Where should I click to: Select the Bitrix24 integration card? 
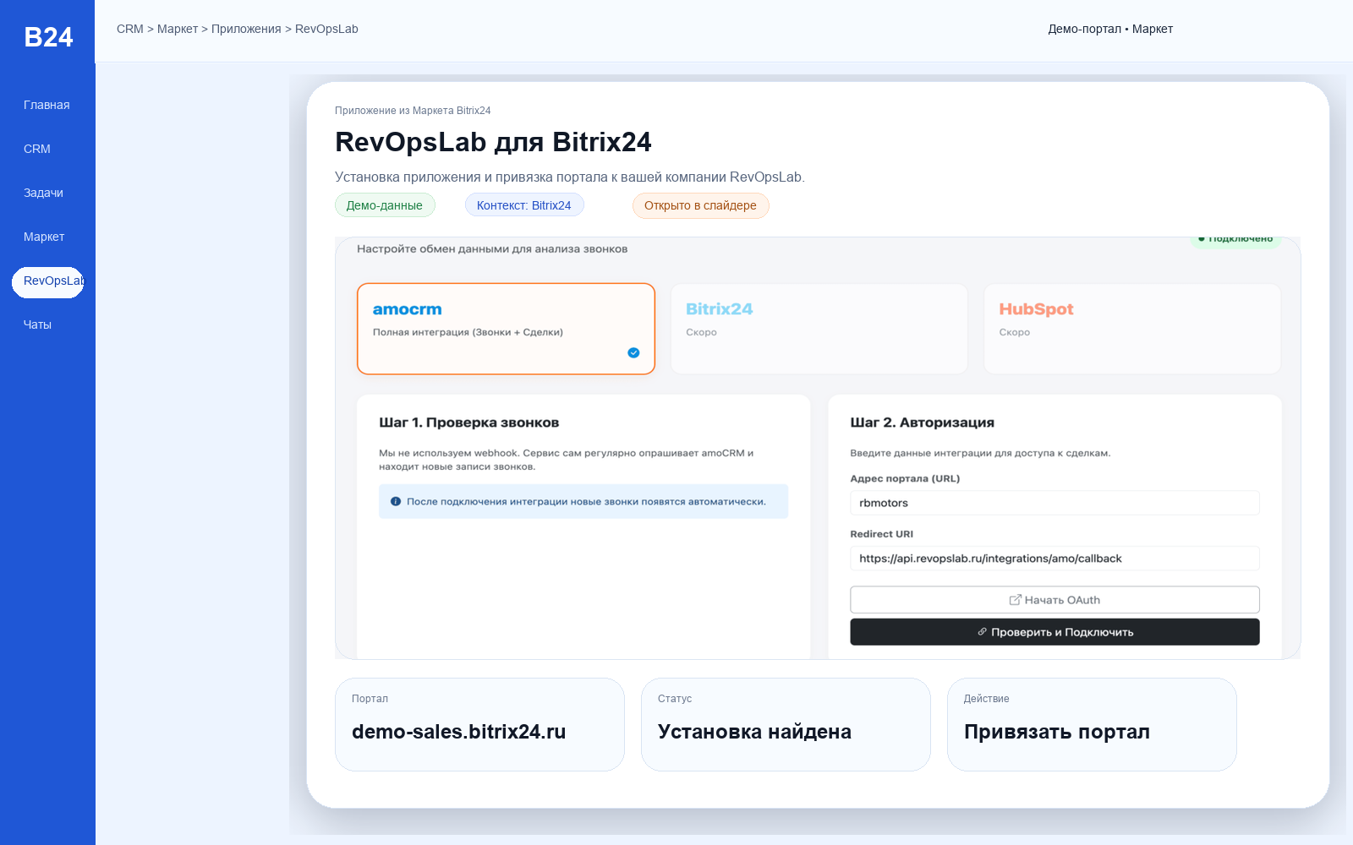coord(819,329)
